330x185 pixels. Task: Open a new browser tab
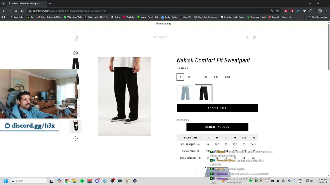(x=50, y=4)
